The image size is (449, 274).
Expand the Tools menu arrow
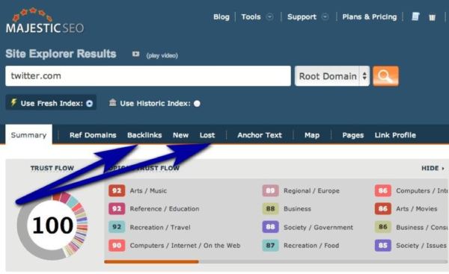click(x=269, y=17)
